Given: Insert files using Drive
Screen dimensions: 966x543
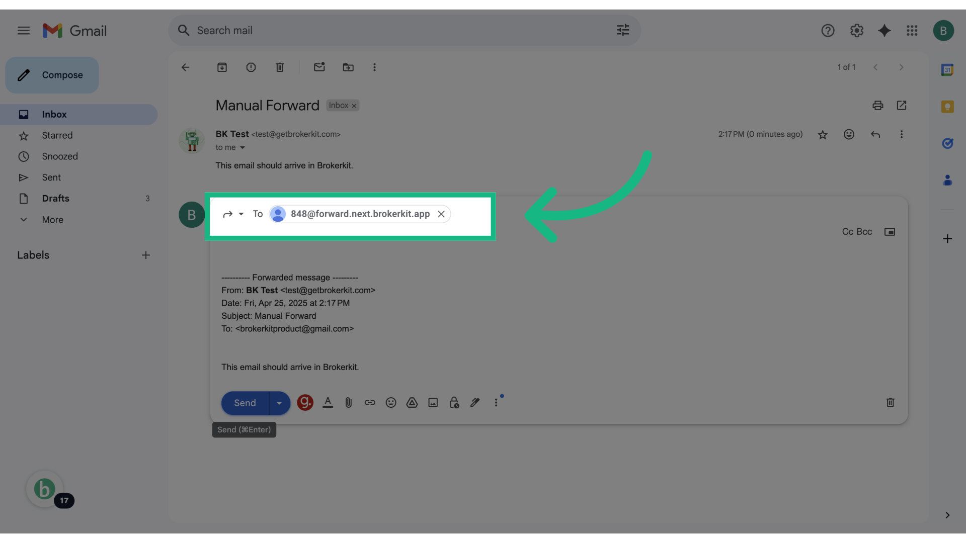Looking at the screenshot, I should (412, 403).
